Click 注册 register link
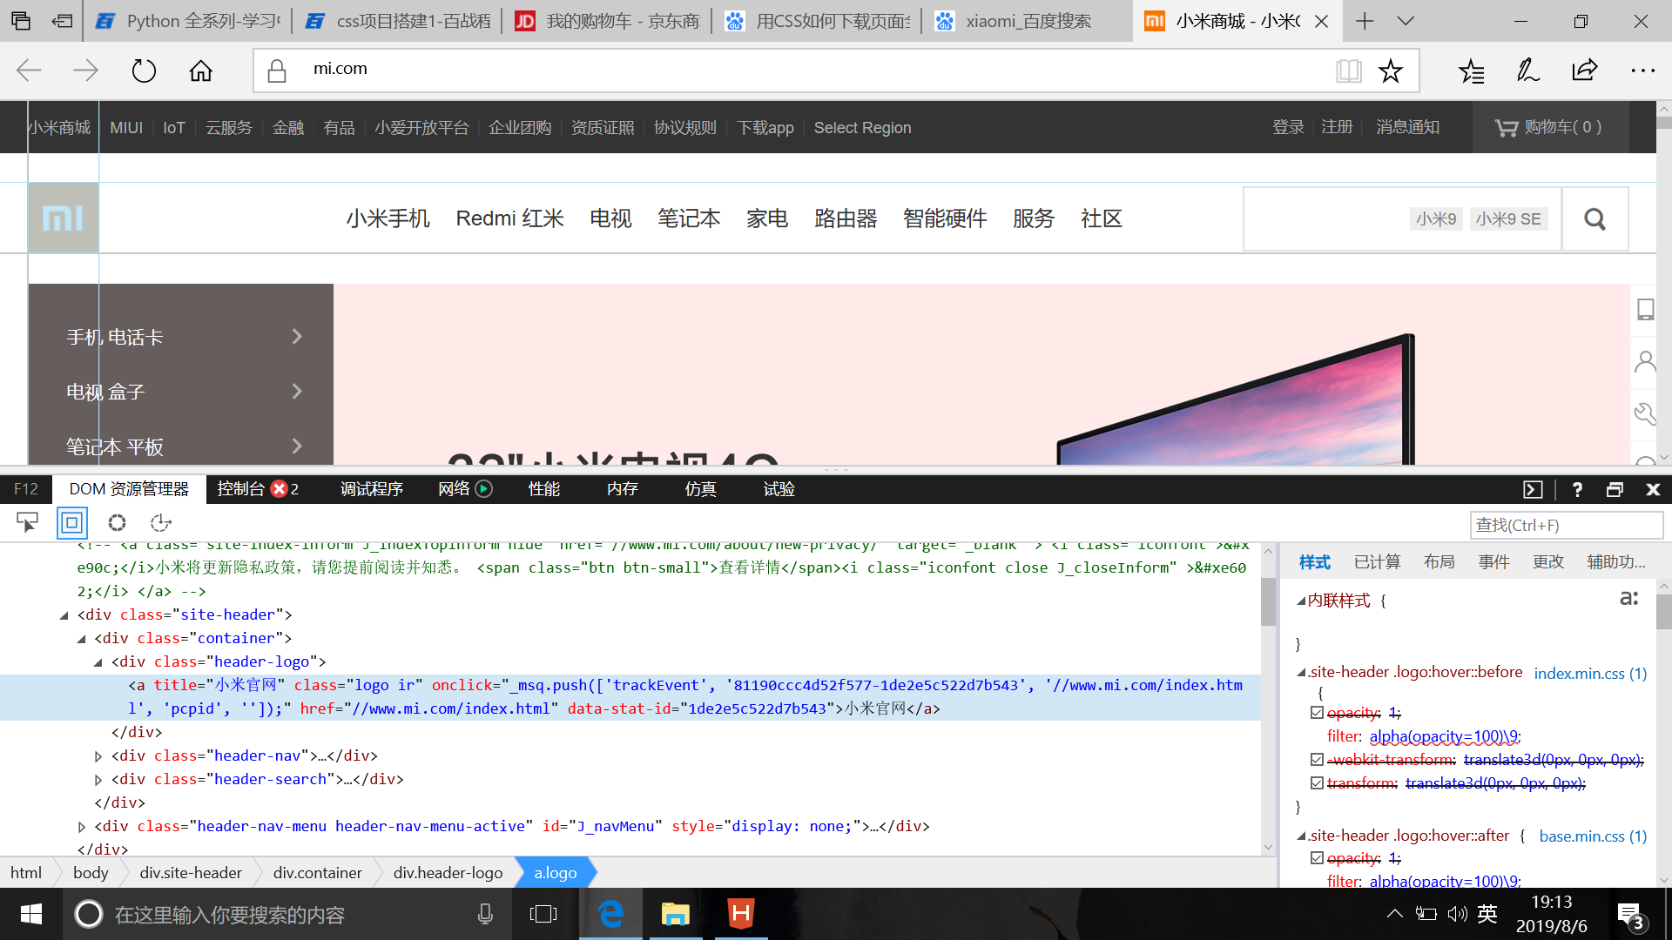The image size is (1672, 940). (x=1337, y=127)
